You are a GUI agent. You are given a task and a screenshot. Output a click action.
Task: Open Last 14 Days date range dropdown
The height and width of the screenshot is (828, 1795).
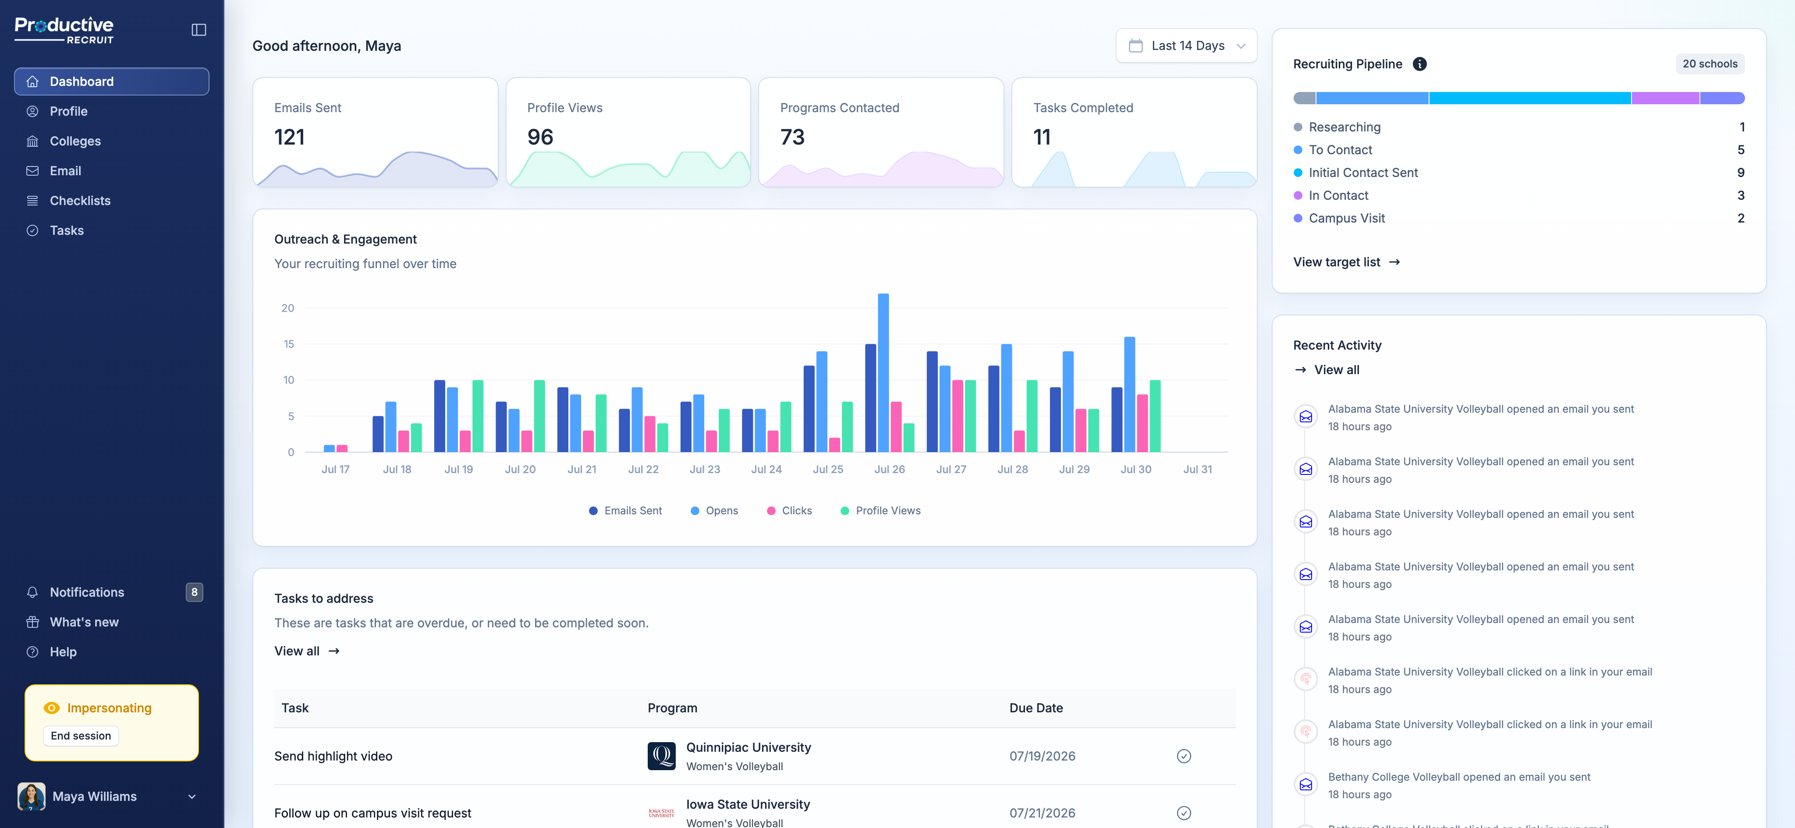click(1186, 45)
